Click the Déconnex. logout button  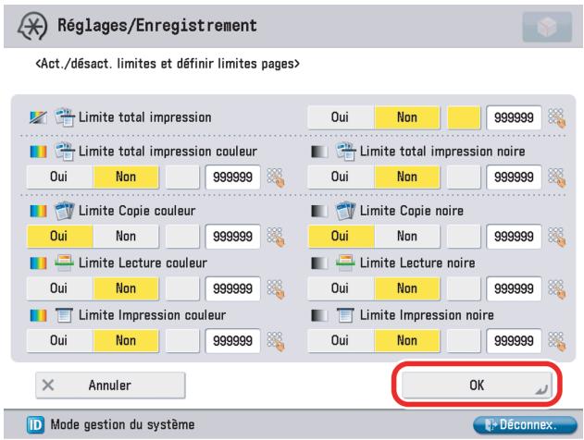[525, 425]
